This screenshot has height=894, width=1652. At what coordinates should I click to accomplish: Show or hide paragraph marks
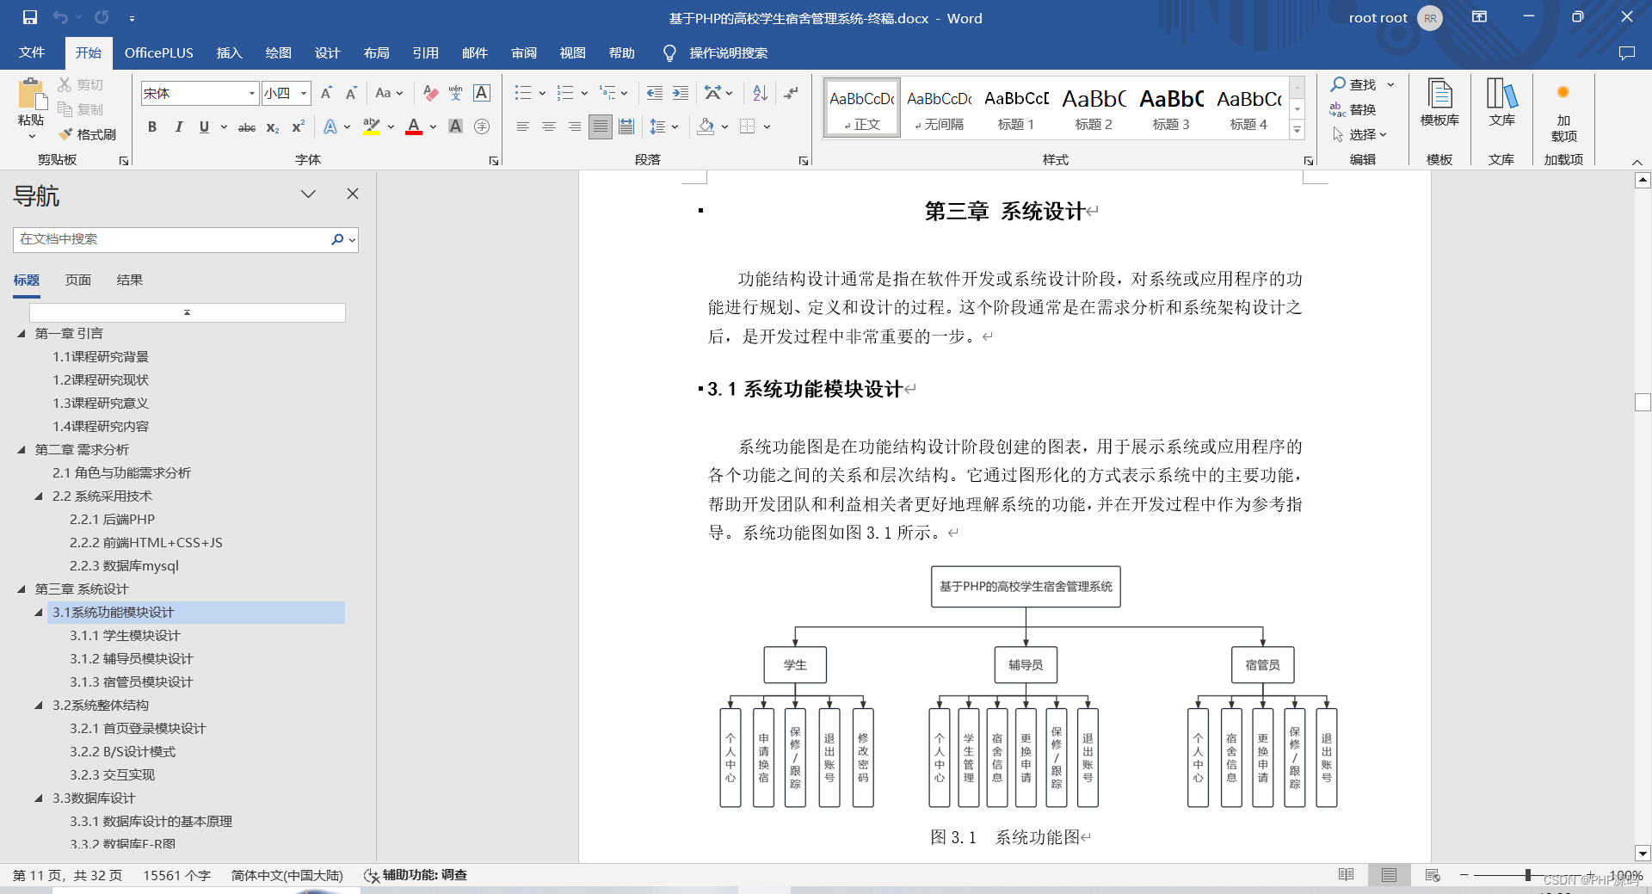pyautogui.click(x=791, y=93)
